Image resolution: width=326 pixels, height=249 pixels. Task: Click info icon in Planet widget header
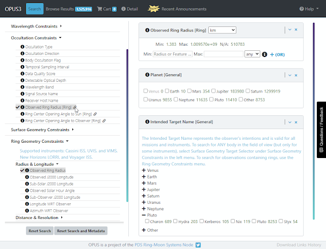[147, 75]
